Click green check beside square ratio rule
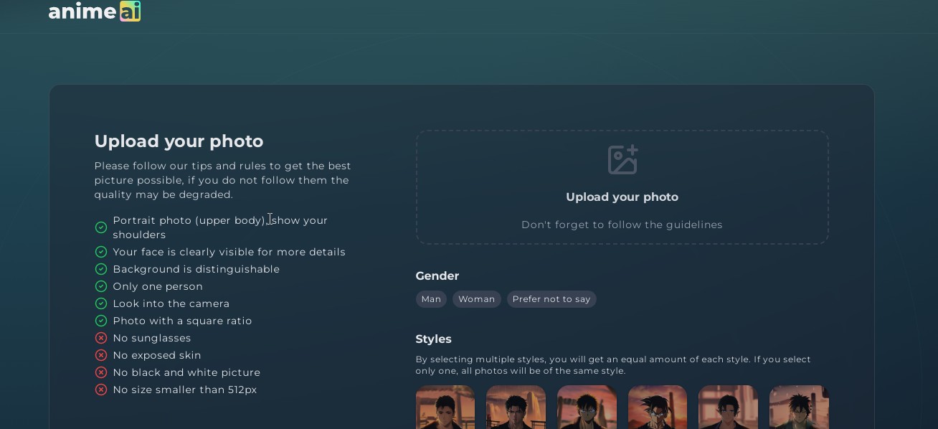 (x=101, y=321)
